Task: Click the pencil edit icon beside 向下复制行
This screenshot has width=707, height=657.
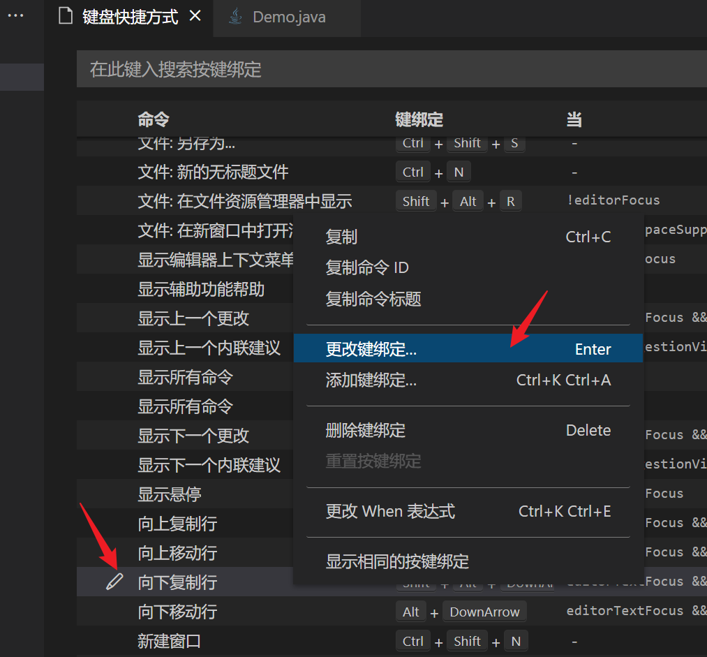Action: (114, 582)
